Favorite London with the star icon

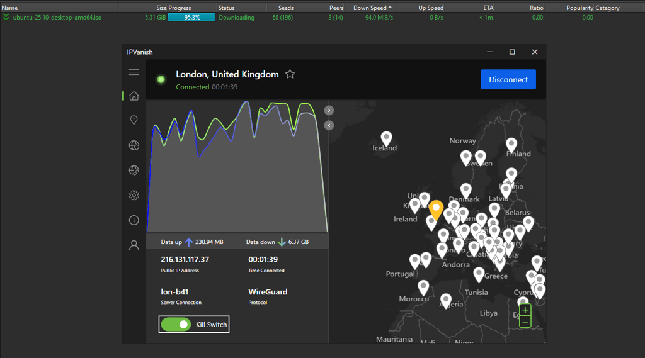[x=290, y=74]
